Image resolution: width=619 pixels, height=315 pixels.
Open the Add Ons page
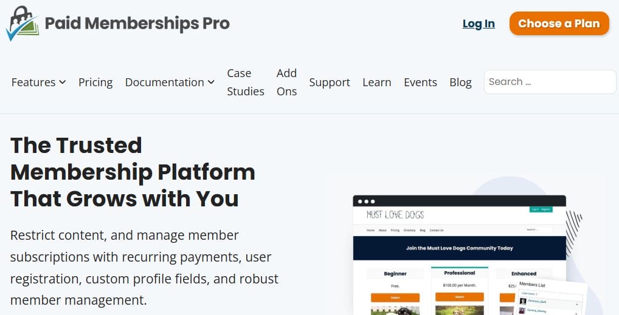point(286,82)
